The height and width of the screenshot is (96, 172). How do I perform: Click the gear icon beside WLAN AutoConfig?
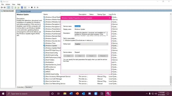44,55
